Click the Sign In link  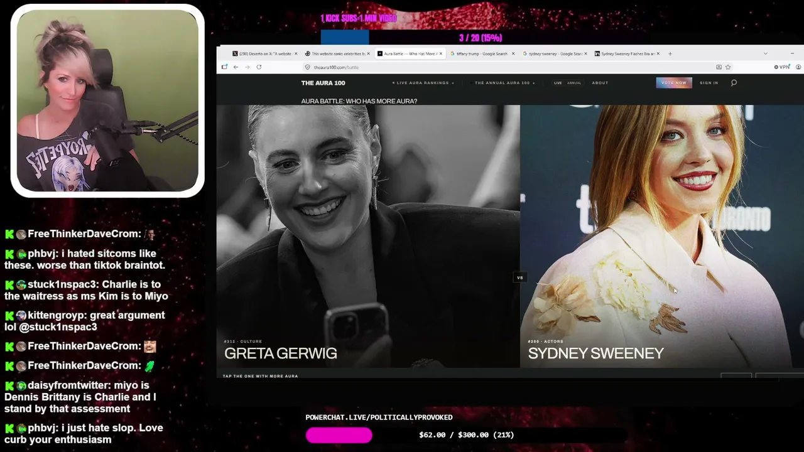pyautogui.click(x=709, y=83)
